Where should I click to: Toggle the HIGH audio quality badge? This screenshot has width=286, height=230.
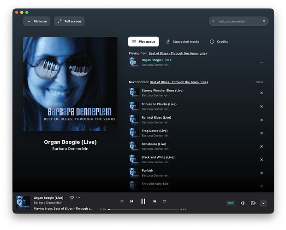click(x=230, y=203)
